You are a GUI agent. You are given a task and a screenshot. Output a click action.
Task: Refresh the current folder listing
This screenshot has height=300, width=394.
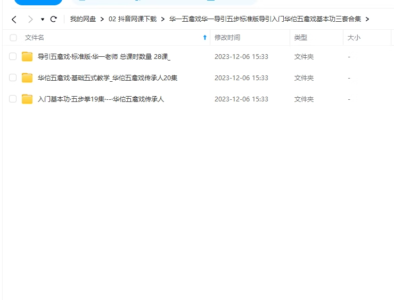coord(54,19)
